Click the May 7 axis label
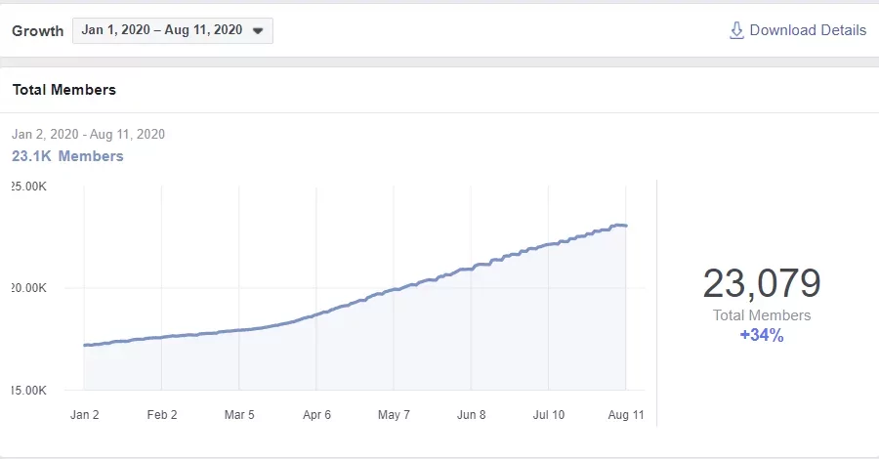Image resolution: width=879 pixels, height=459 pixels. pyautogui.click(x=394, y=415)
